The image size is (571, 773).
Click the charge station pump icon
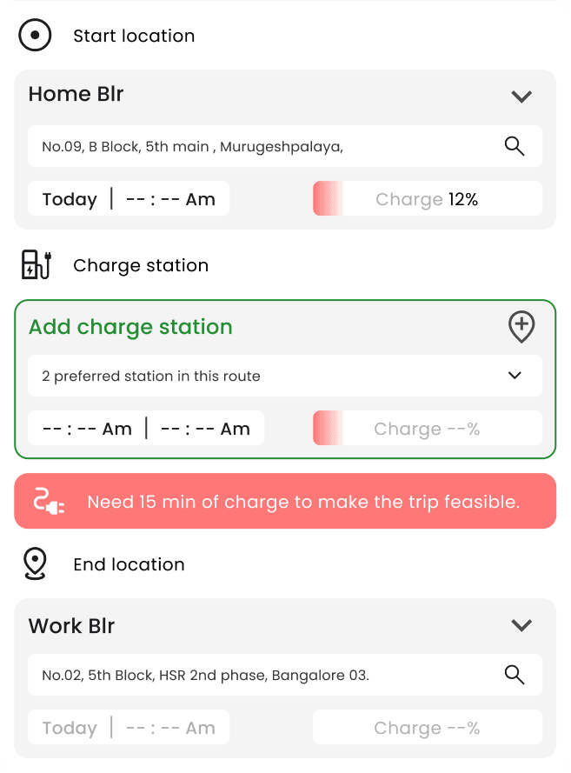[37, 264]
